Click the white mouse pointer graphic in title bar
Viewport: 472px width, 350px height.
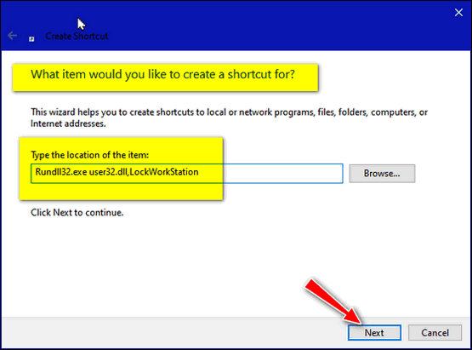click(81, 24)
